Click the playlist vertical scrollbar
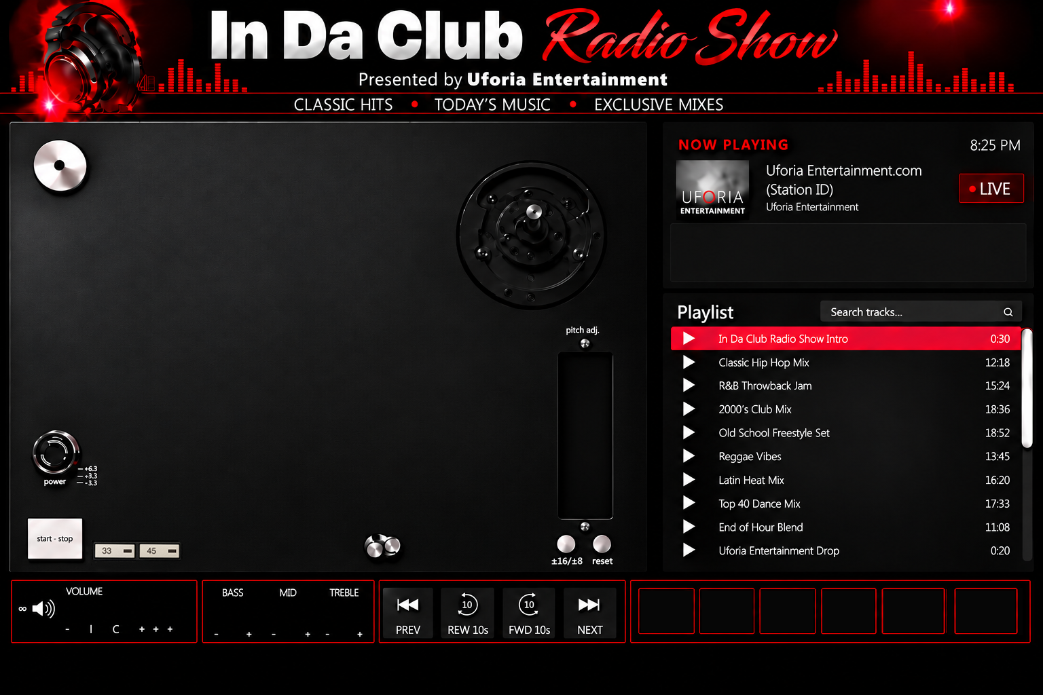 1027,388
